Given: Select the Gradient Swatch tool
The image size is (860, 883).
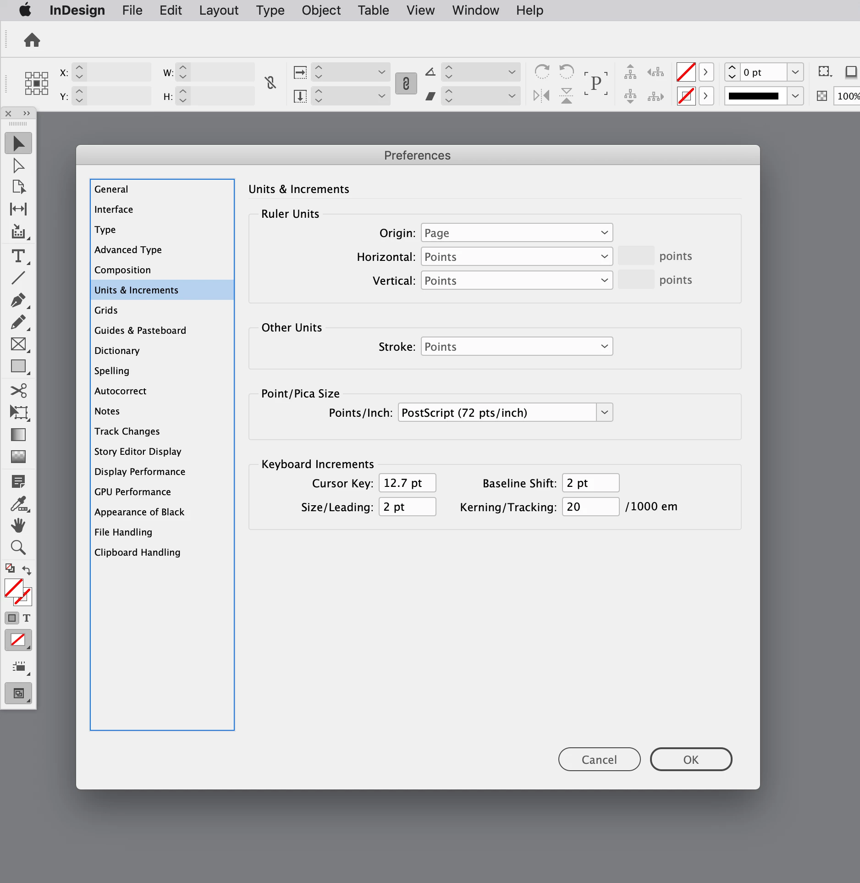Looking at the screenshot, I should (18, 435).
